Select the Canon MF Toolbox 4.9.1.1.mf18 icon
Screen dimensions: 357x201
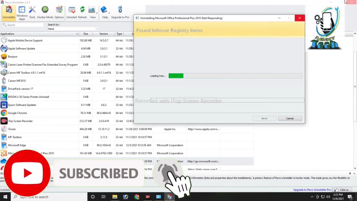(4, 73)
